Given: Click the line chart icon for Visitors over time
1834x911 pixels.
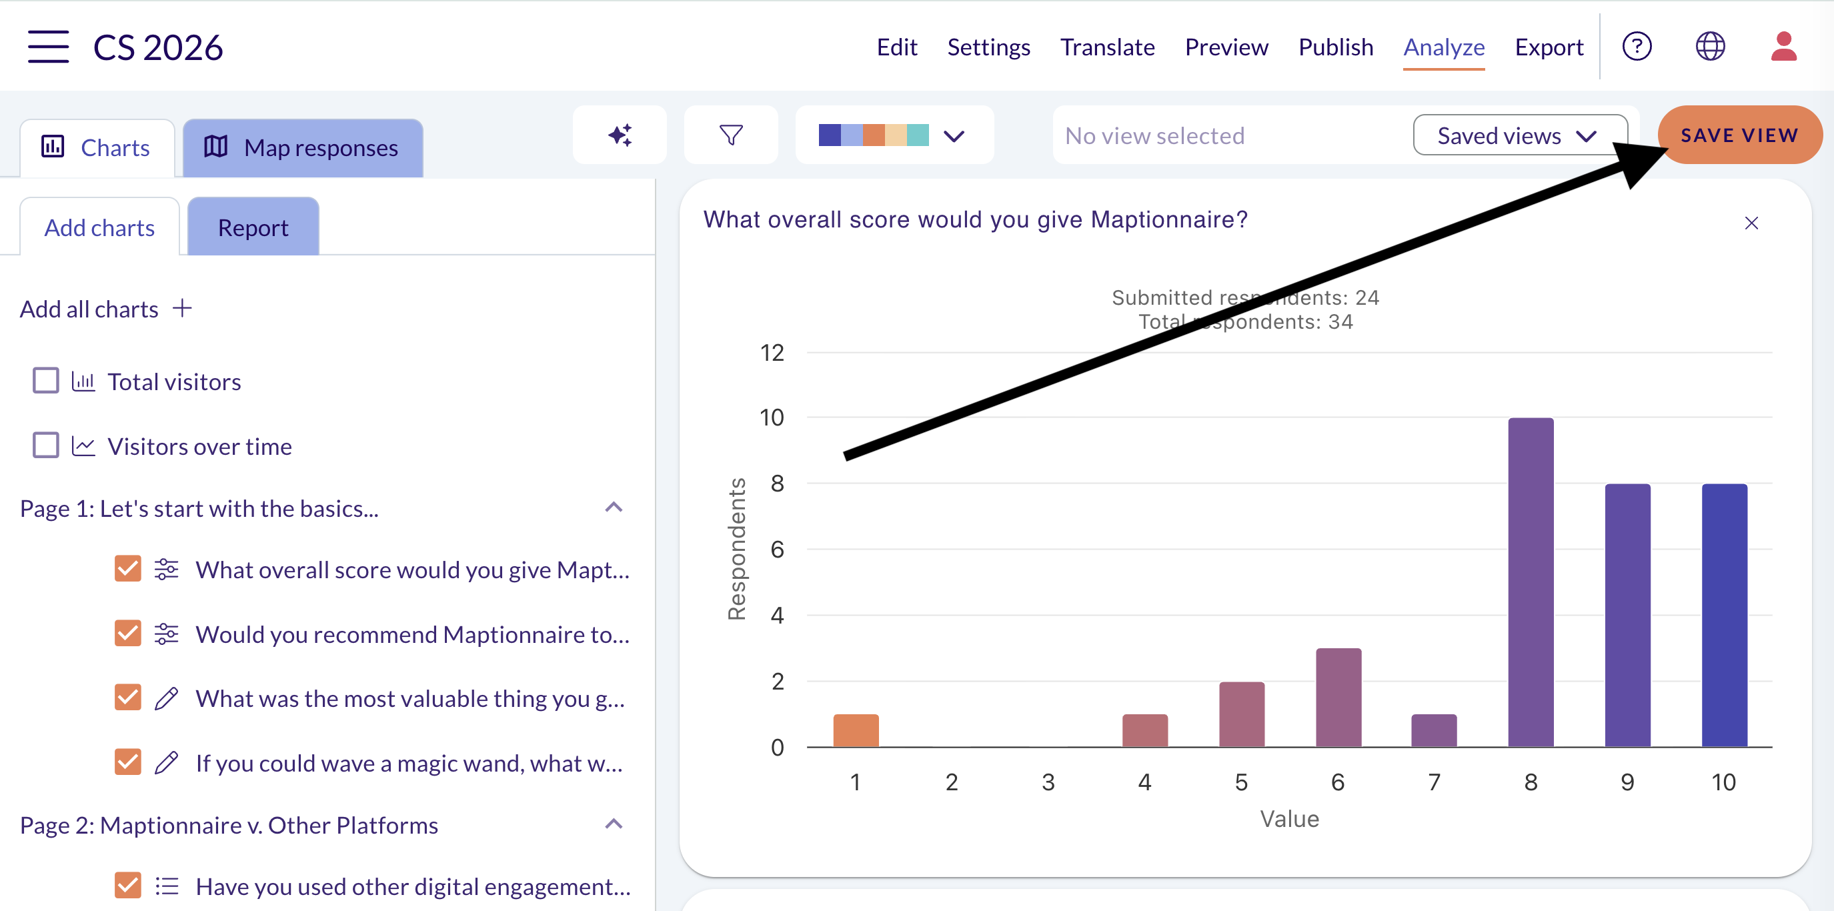Looking at the screenshot, I should point(83,446).
